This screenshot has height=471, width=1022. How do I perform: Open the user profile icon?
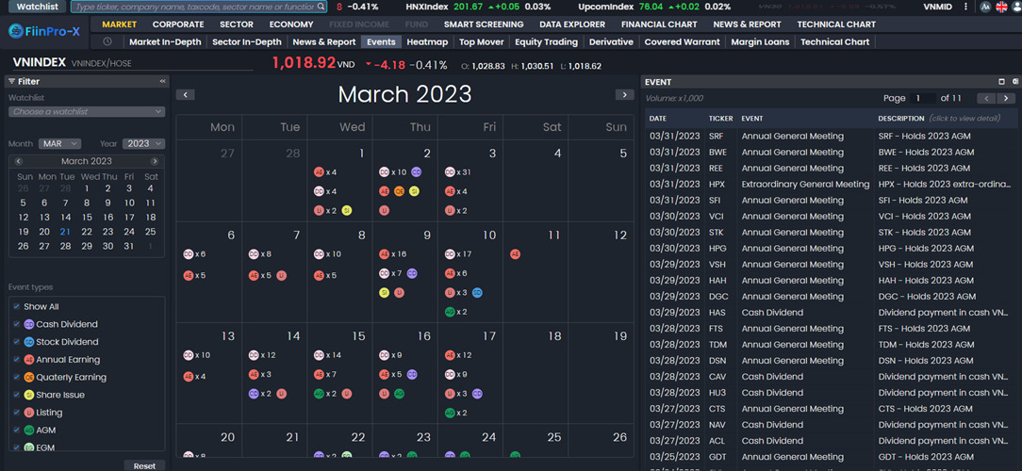[1015, 7]
